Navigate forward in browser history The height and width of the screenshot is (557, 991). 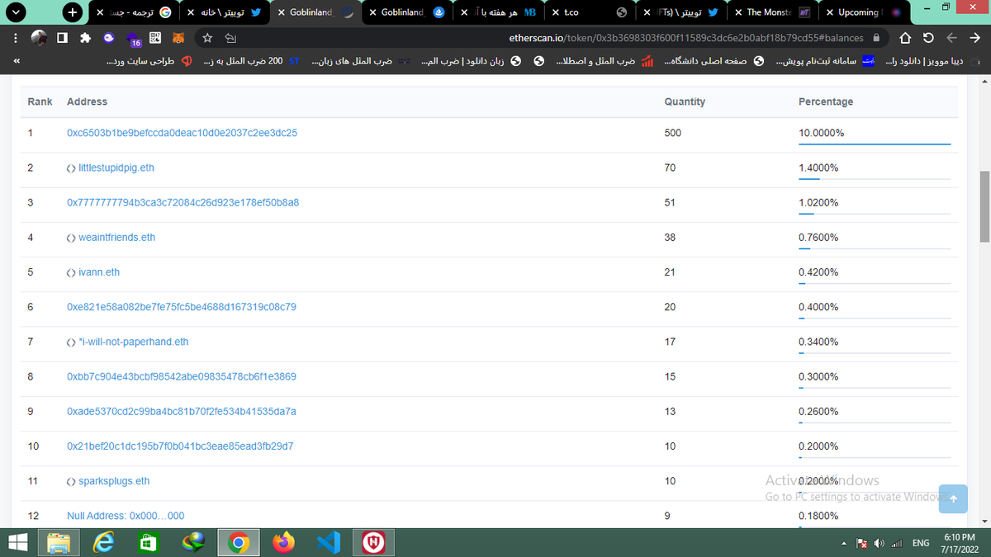coord(952,38)
